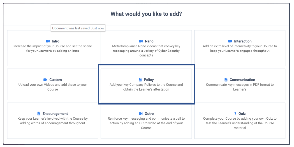Select the Nano video camera icon
The height and width of the screenshot is (147, 294).
[141, 41]
